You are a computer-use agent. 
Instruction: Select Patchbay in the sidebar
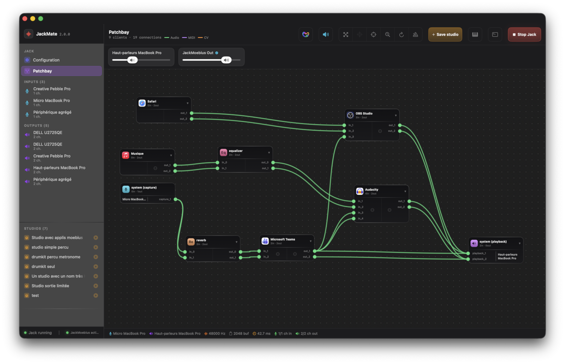click(61, 71)
